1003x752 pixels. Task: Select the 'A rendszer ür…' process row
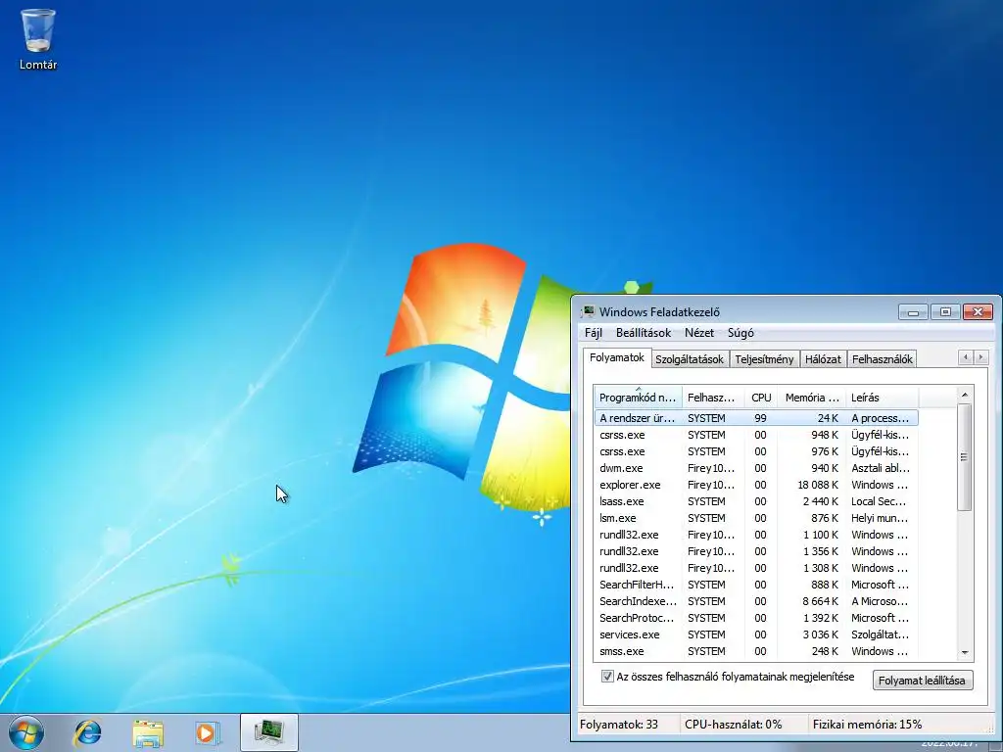pos(756,418)
